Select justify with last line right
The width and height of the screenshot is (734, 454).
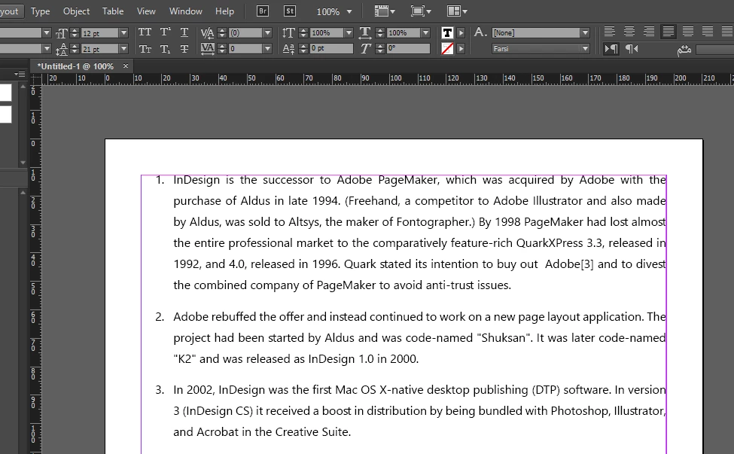click(x=708, y=32)
